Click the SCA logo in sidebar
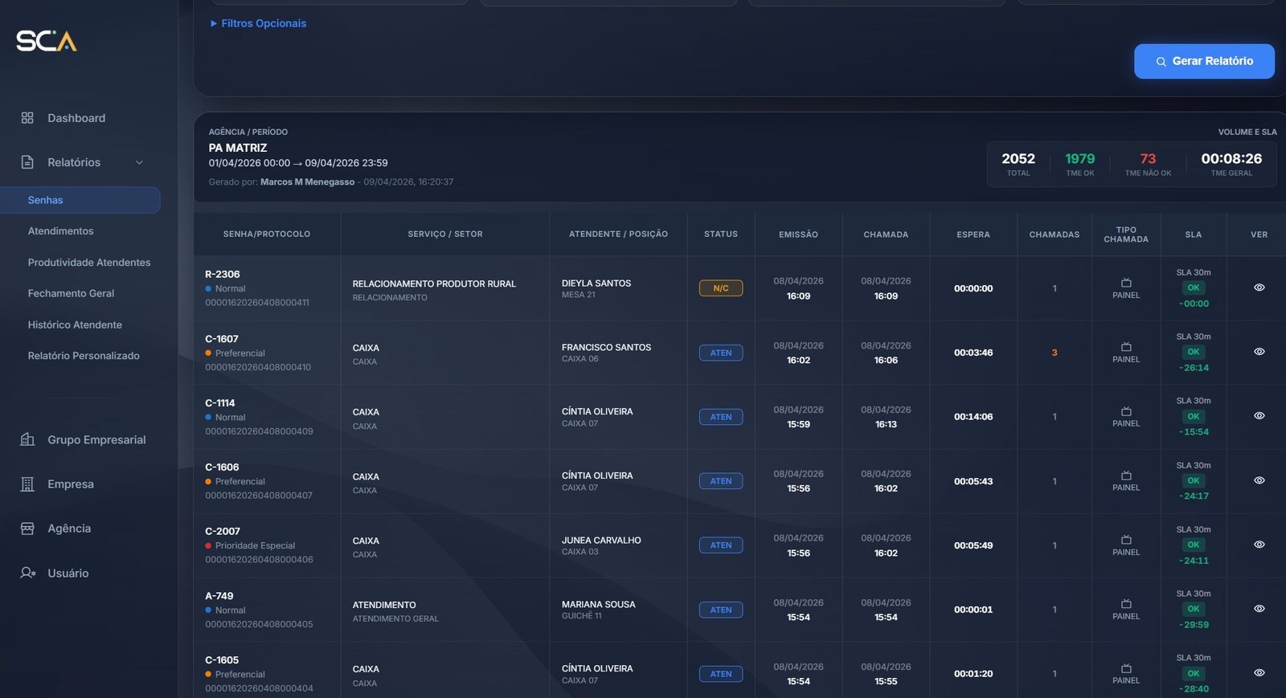Image resolution: width=1286 pixels, height=698 pixels. (x=47, y=41)
